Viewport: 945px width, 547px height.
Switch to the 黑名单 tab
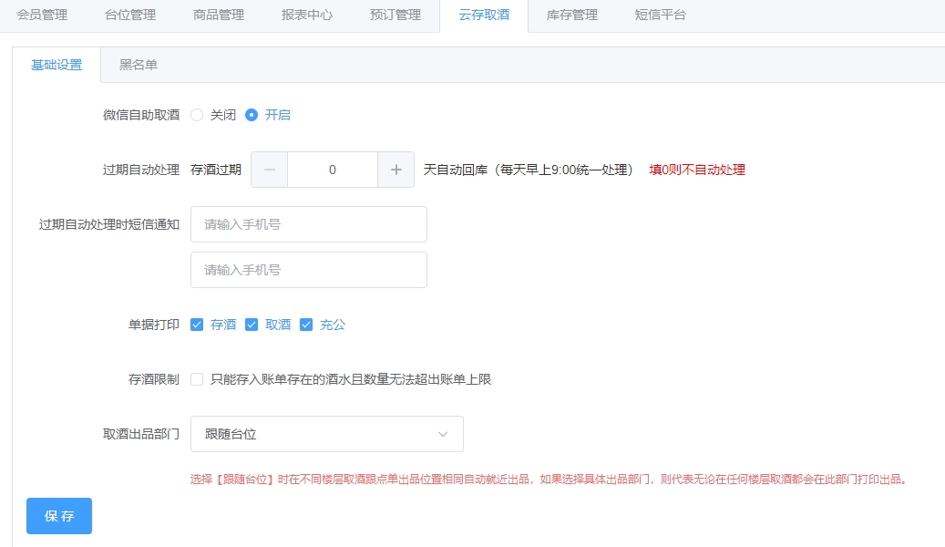pos(139,65)
